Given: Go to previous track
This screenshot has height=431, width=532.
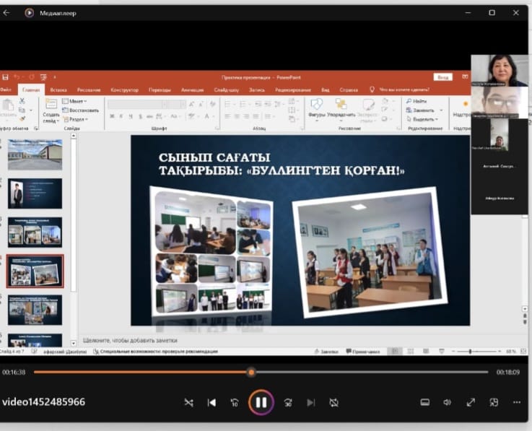Looking at the screenshot, I should 212,402.
